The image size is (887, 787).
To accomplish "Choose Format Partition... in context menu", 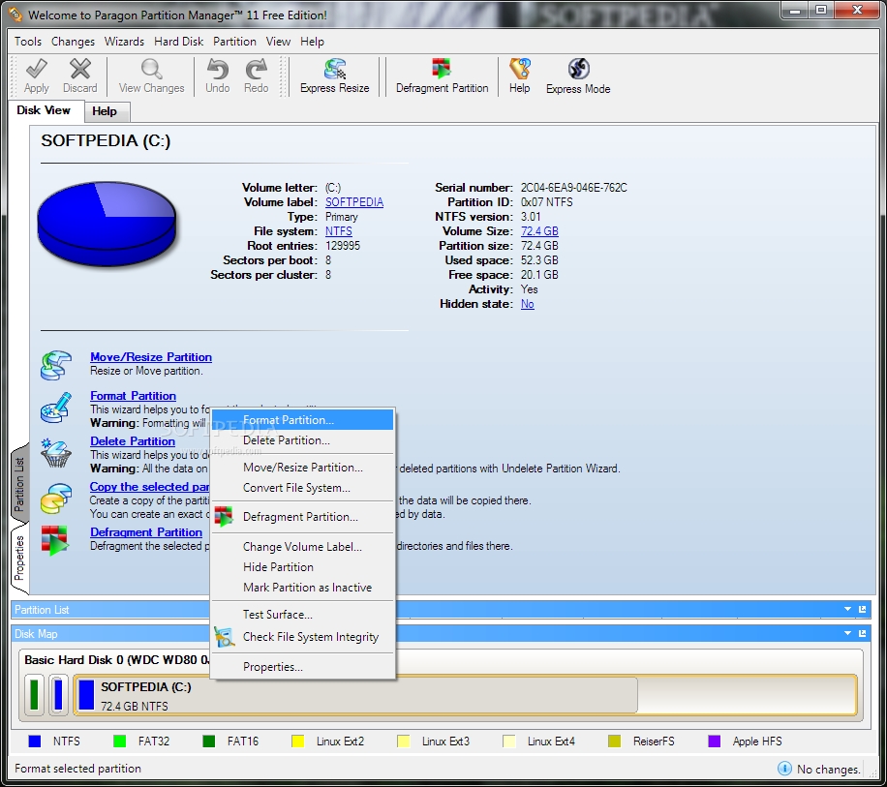I will tap(303, 420).
